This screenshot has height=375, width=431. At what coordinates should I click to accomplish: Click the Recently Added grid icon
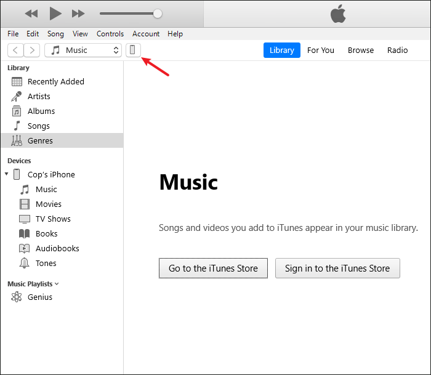coord(17,82)
